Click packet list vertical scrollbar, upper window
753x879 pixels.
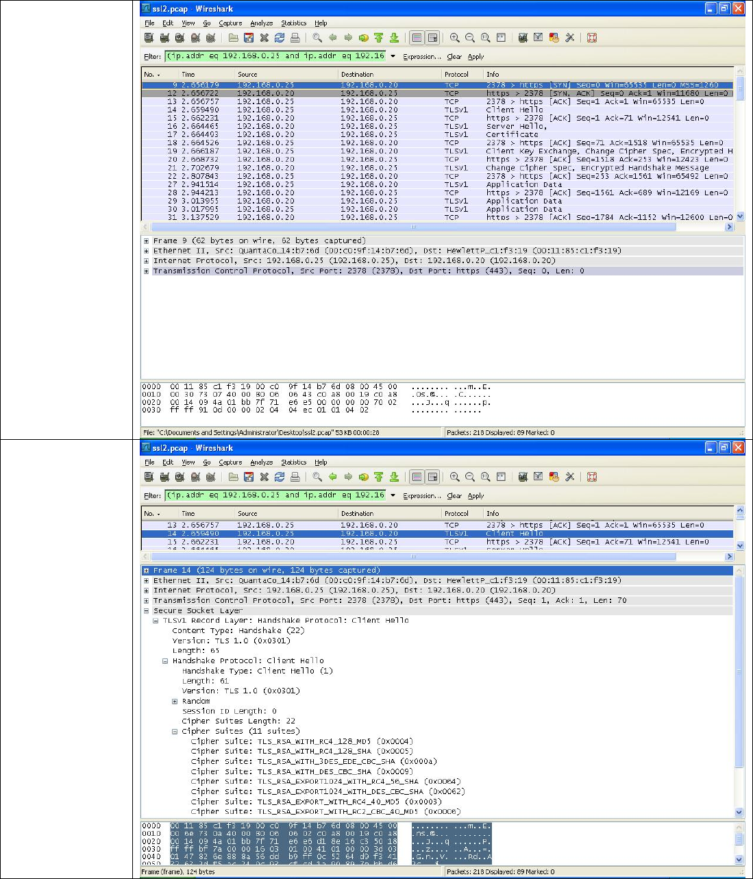pyautogui.click(x=740, y=143)
